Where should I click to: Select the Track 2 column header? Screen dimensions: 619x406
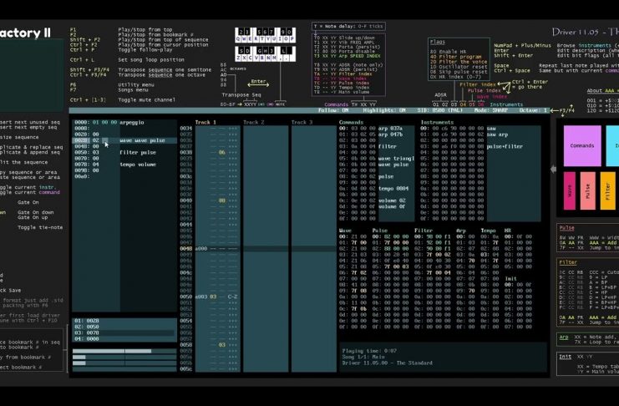point(253,122)
